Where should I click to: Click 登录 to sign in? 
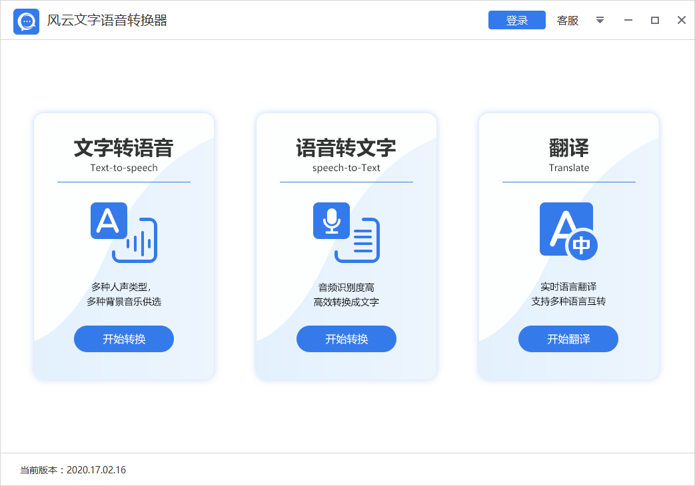[x=516, y=20]
